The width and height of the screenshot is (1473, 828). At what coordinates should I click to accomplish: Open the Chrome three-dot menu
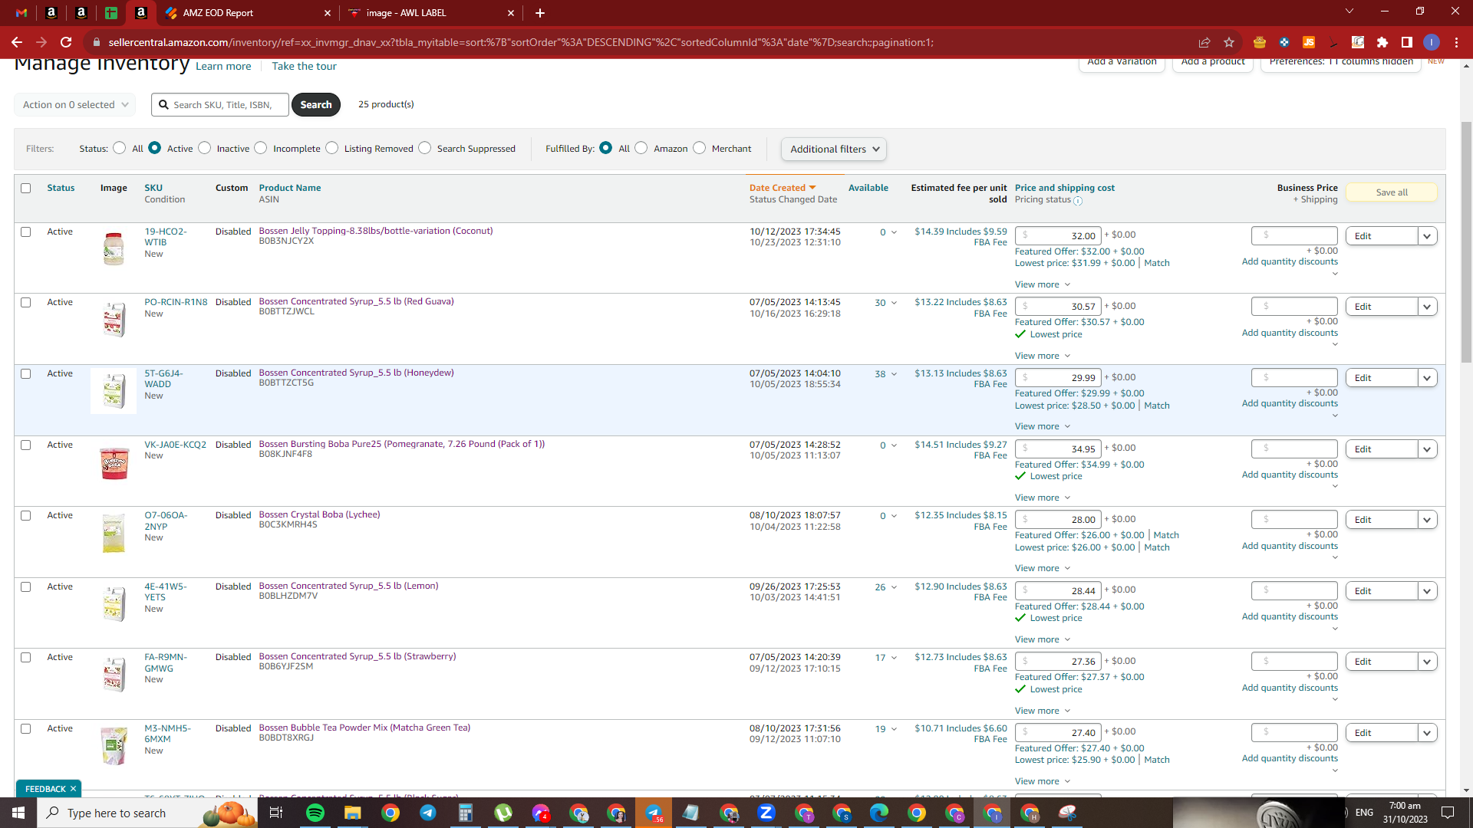(1456, 42)
